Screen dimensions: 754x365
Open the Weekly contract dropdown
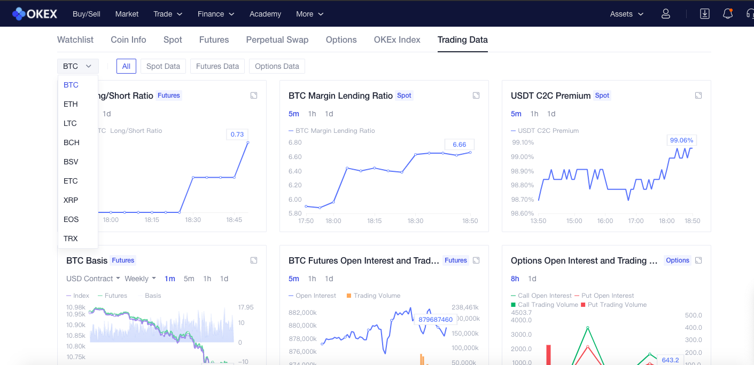140,279
